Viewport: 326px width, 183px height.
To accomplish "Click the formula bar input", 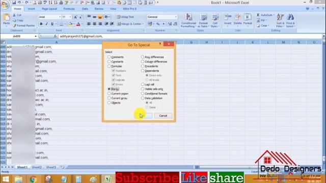I will click(x=190, y=36).
